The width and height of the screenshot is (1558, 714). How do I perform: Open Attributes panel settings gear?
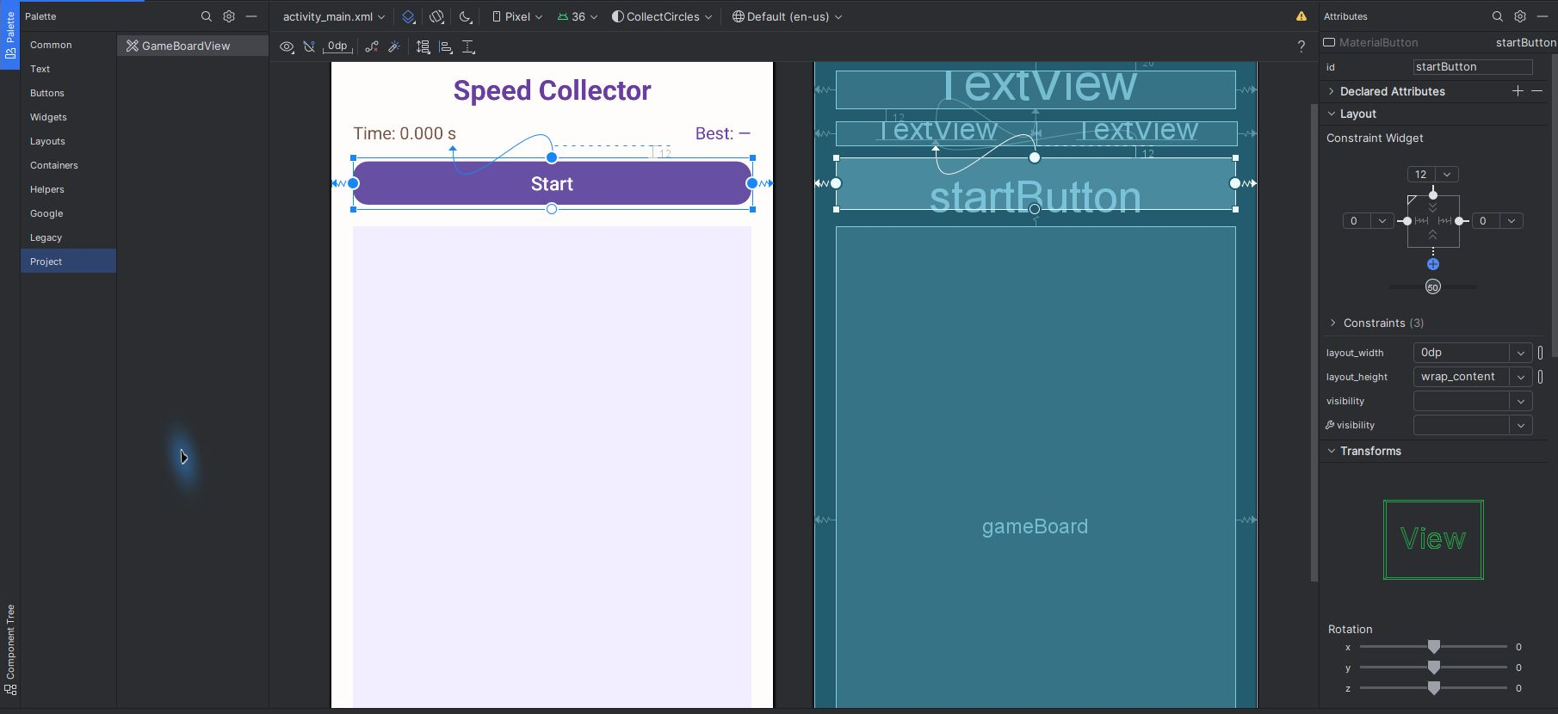pyautogui.click(x=1520, y=16)
